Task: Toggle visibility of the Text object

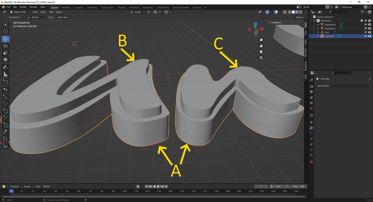Action: 366,32
